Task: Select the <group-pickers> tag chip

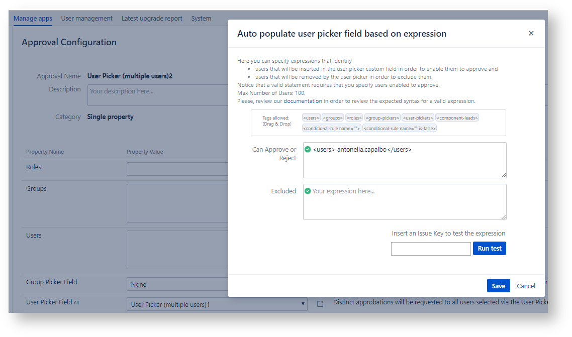Action: pyautogui.click(x=382, y=118)
